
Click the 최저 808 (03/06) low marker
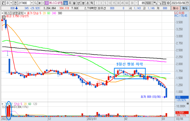click(x=151, y=97)
